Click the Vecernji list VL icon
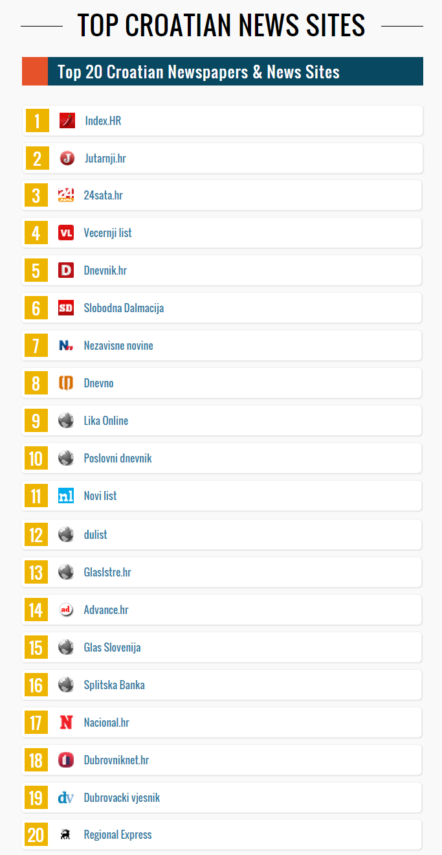The height and width of the screenshot is (855, 442). click(x=66, y=233)
